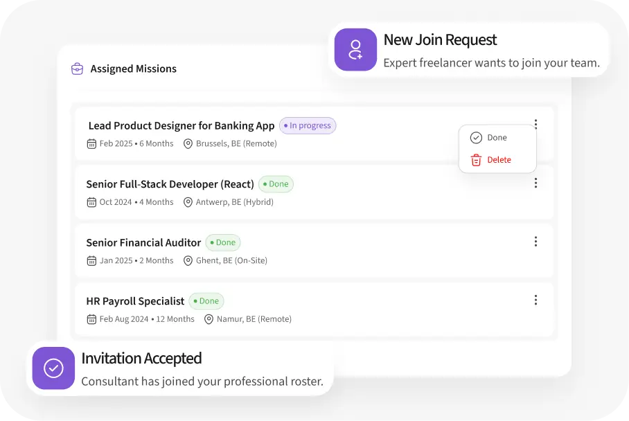Screen dimensions: 629x421
Task: Click the New Join Request title
Action: [440, 39]
